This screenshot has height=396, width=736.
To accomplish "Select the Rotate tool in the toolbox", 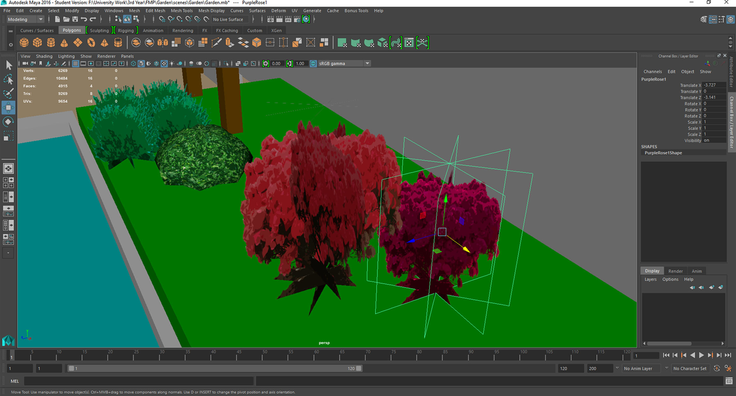I will (8, 122).
